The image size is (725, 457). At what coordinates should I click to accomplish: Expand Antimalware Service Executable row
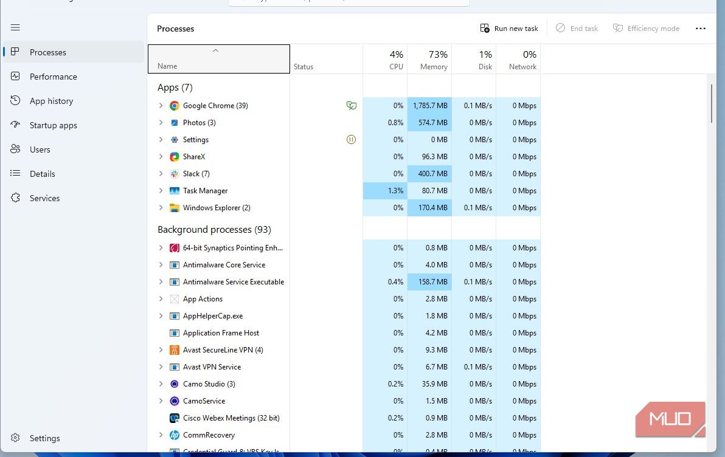161,282
